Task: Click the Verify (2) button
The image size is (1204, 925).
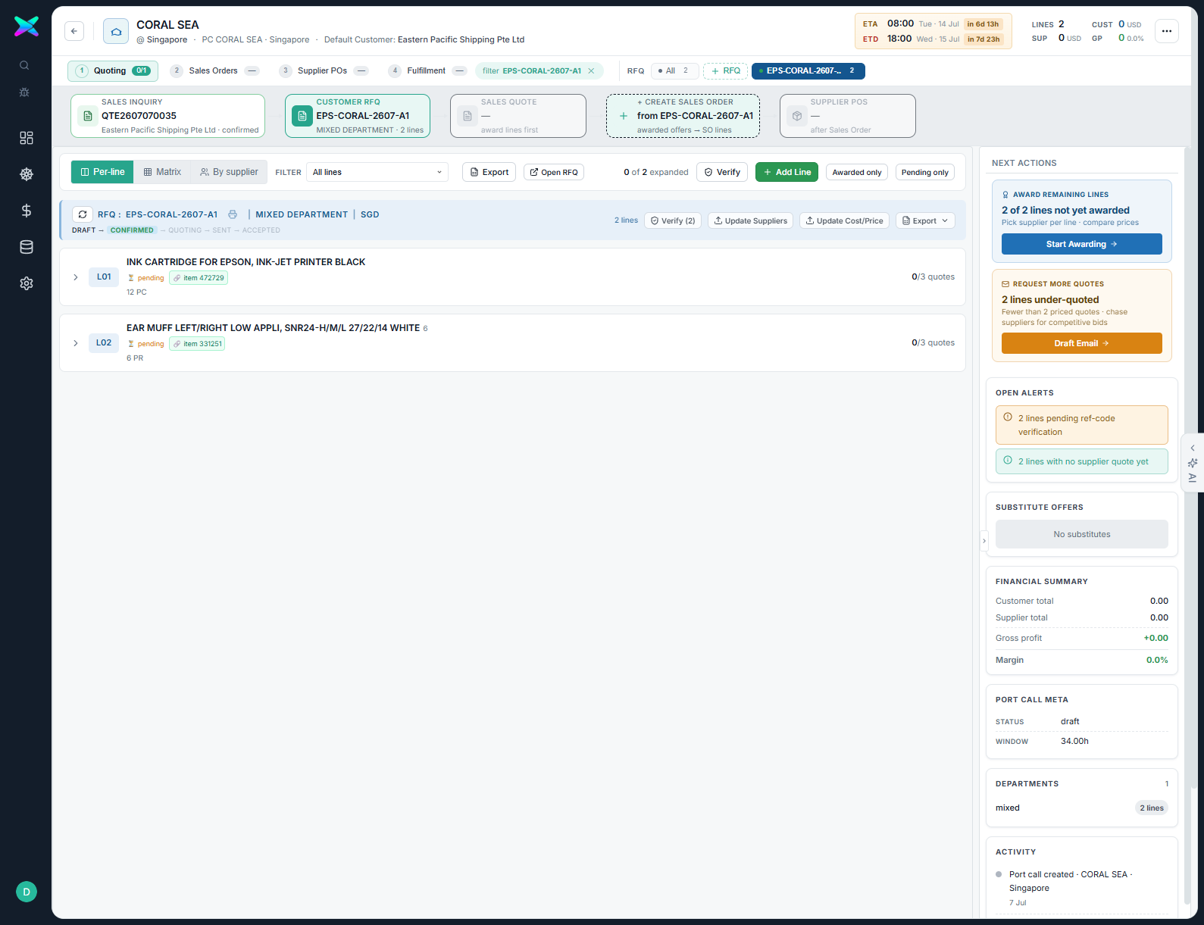Action: click(673, 220)
